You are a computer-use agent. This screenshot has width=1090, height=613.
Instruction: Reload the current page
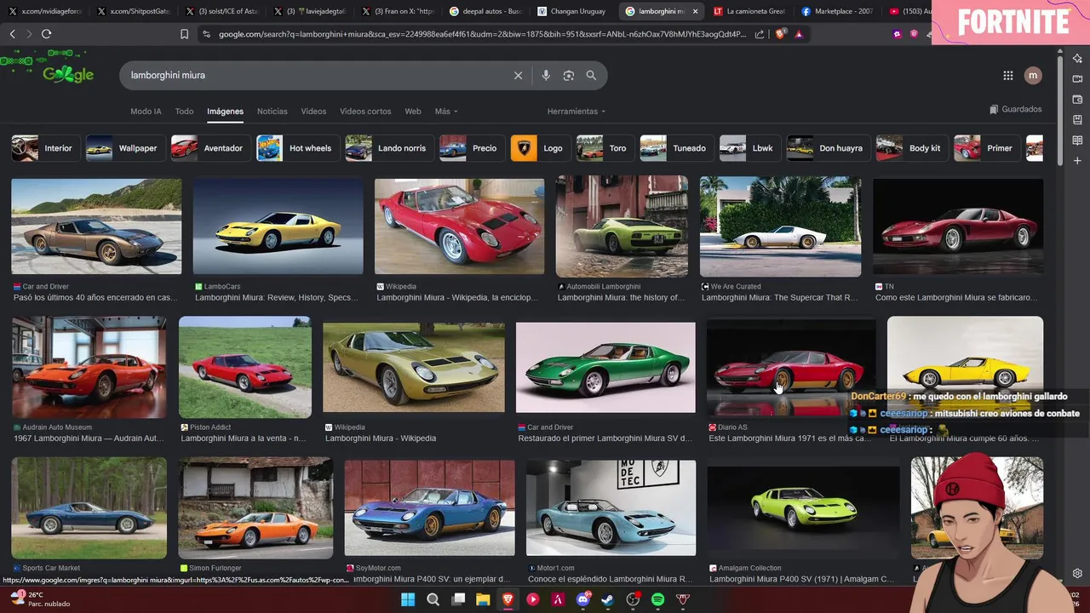point(46,34)
